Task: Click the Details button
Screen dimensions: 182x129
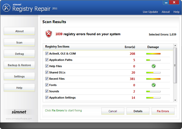Action: 138,111
